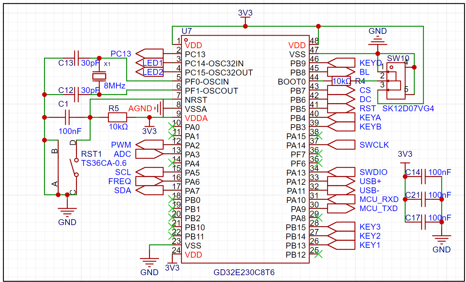
Task: Click the PF0-OSCIN pin name
Action: (207, 82)
